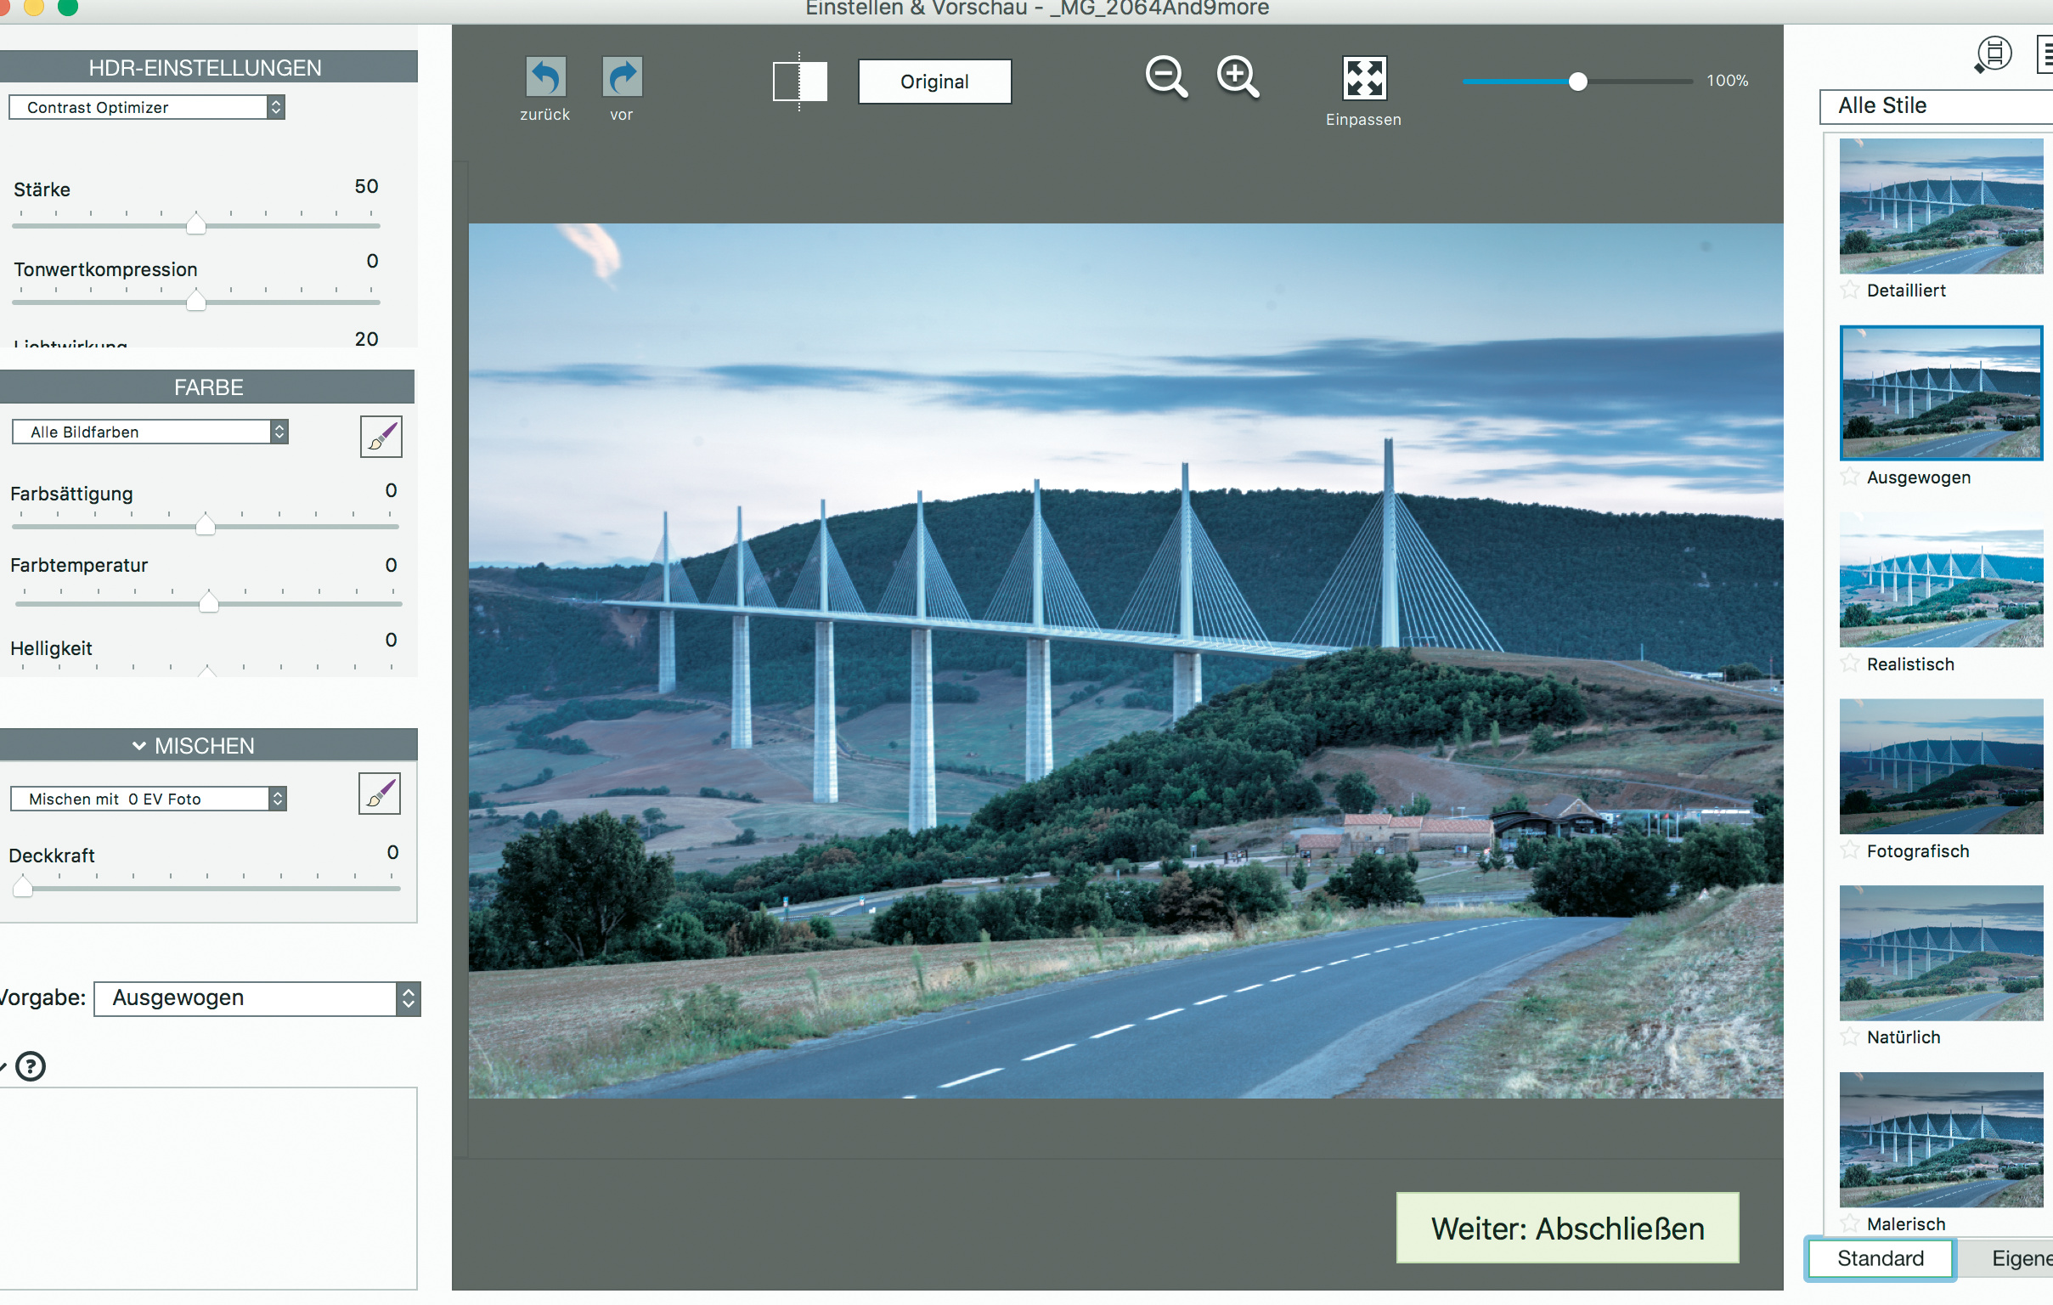Collapse the MISCHEN section chevron
Viewport: 2053px width, 1305px height.
139,745
